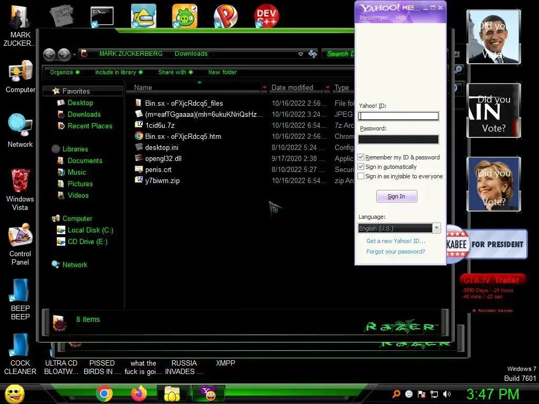Open the Include in library dropdown
The height and width of the screenshot is (404, 539).
pyautogui.click(x=119, y=72)
